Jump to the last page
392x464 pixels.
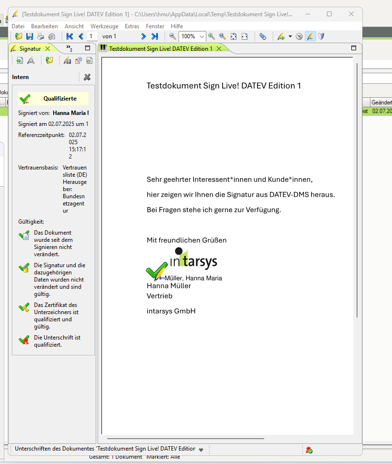tap(155, 36)
